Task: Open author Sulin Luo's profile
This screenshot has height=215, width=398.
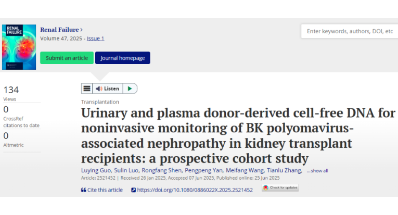Action: click(126, 170)
